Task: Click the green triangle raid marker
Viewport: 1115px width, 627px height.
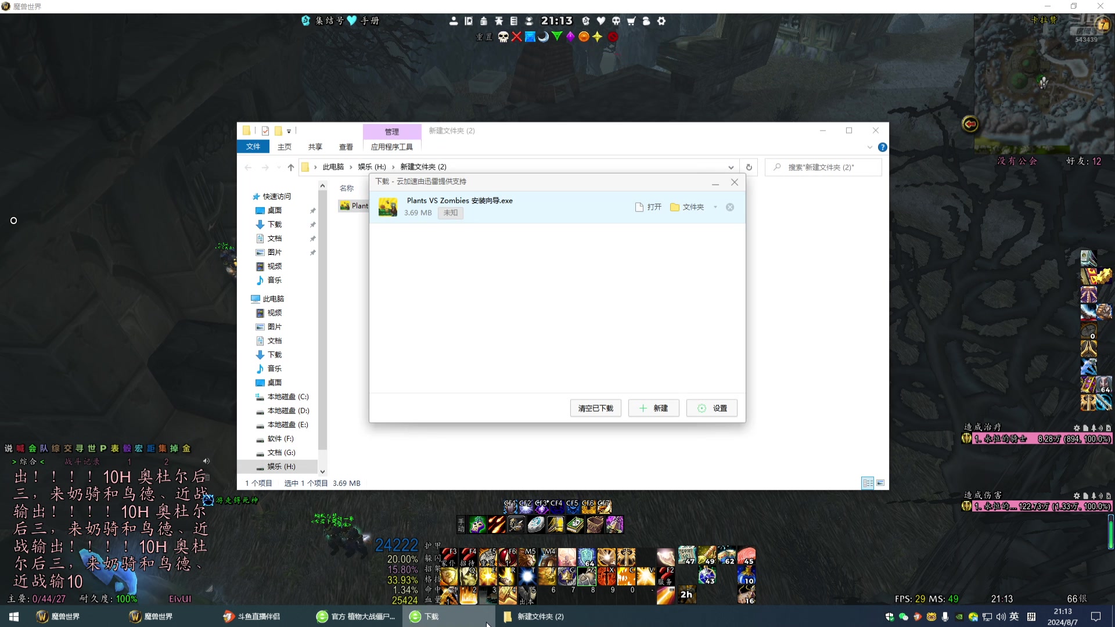Action: 557,37
